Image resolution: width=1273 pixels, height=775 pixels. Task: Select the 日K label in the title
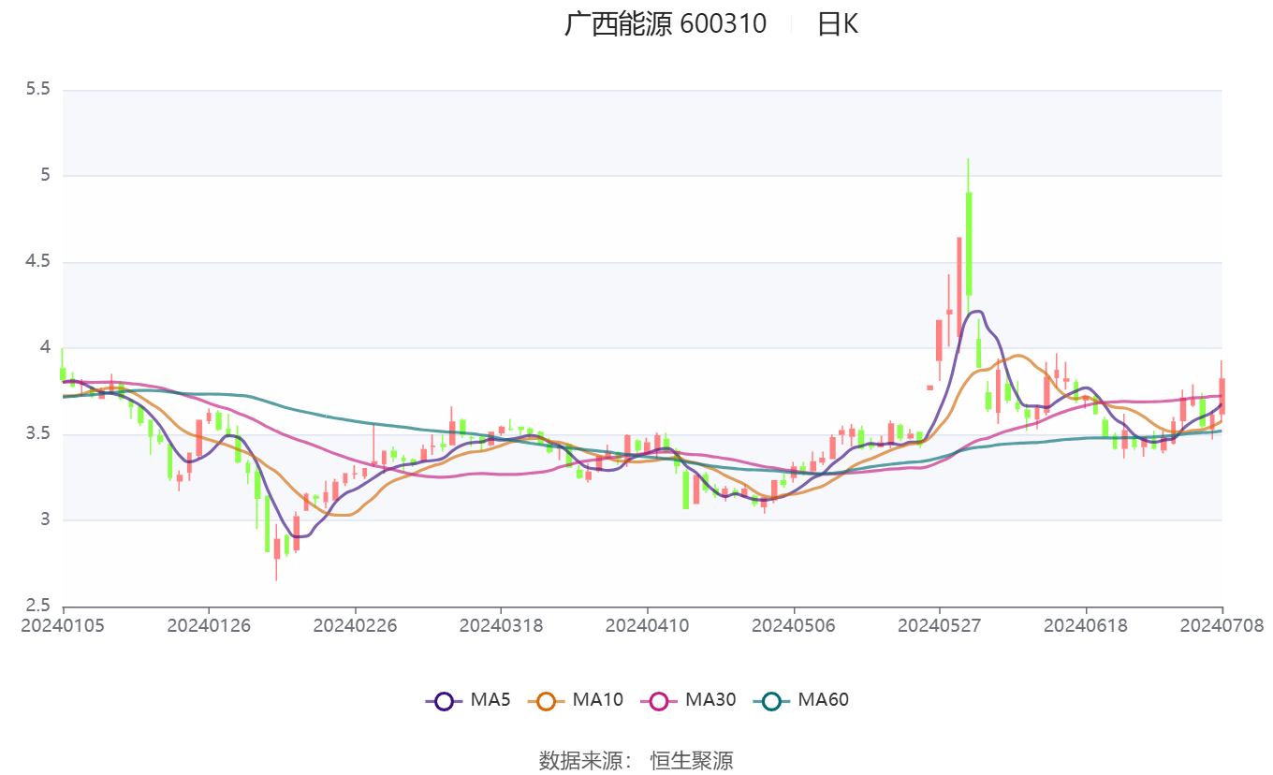point(837,23)
